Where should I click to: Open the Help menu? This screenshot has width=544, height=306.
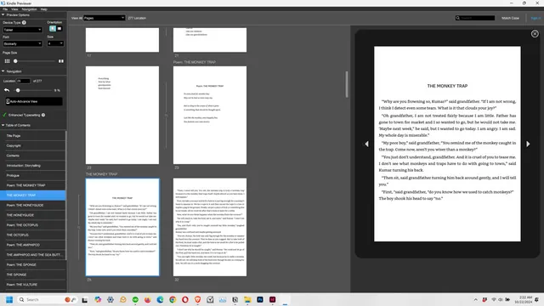point(43,9)
